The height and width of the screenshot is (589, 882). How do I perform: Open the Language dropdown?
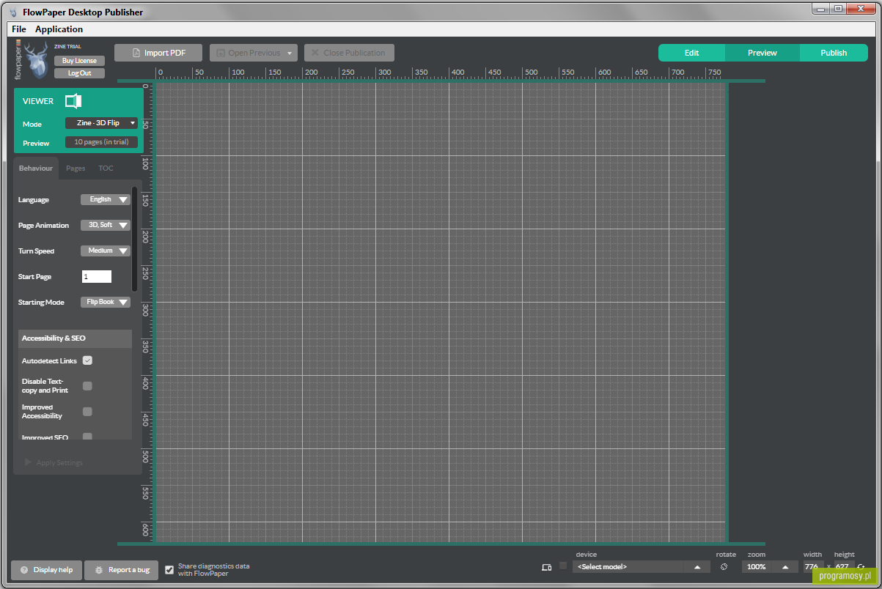coord(105,199)
